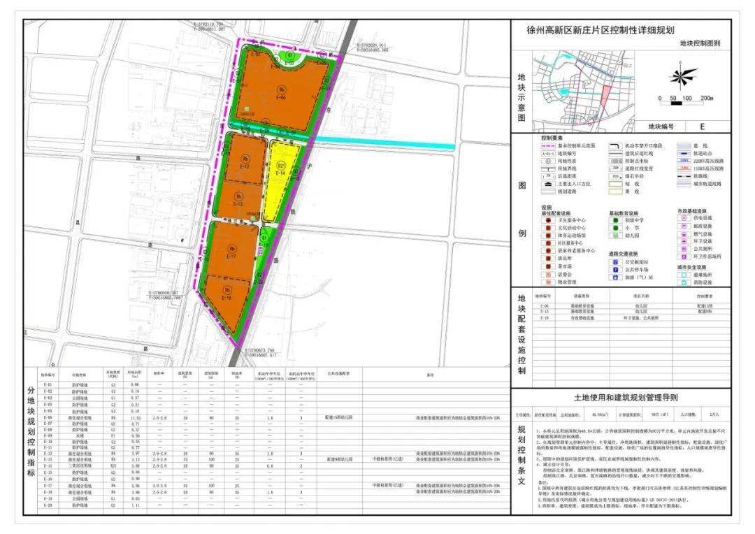
Task: Click heading 土地使用和建筑规划管理导则
Action: tap(626, 398)
